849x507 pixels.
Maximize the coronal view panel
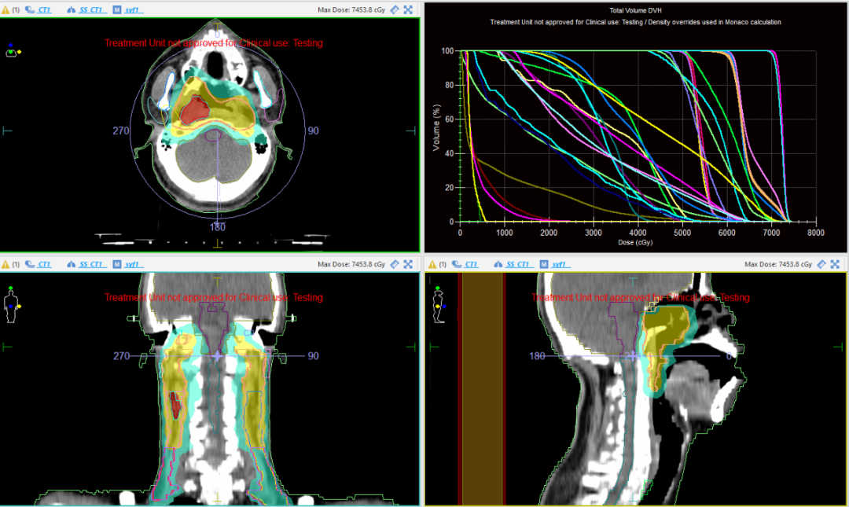[408, 265]
